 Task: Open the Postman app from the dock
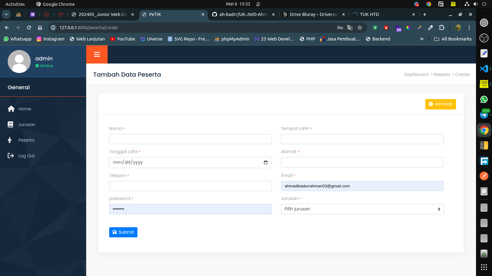click(484, 176)
